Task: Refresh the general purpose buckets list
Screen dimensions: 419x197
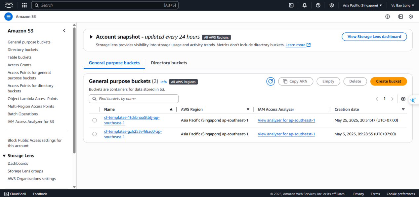Action: pyautogui.click(x=271, y=81)
